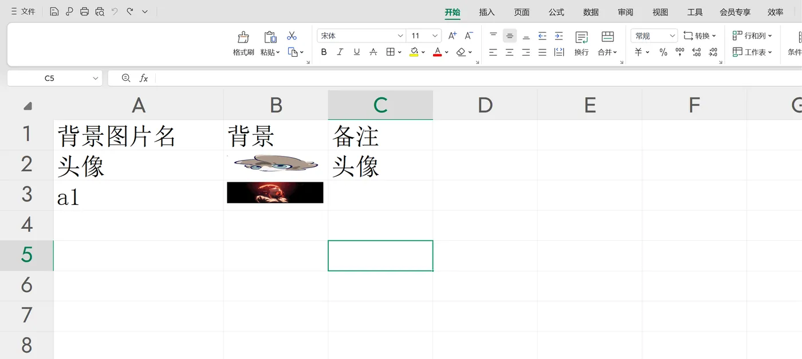802x359 pixels.
Task: Open fill color dropdown arrow
Action: coord(423,52)
